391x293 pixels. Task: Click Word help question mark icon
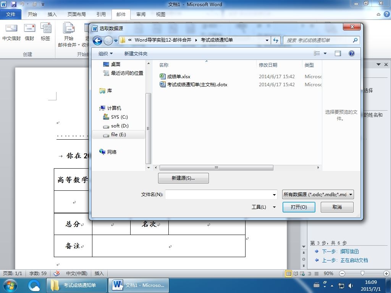click(x=386, y=14)
